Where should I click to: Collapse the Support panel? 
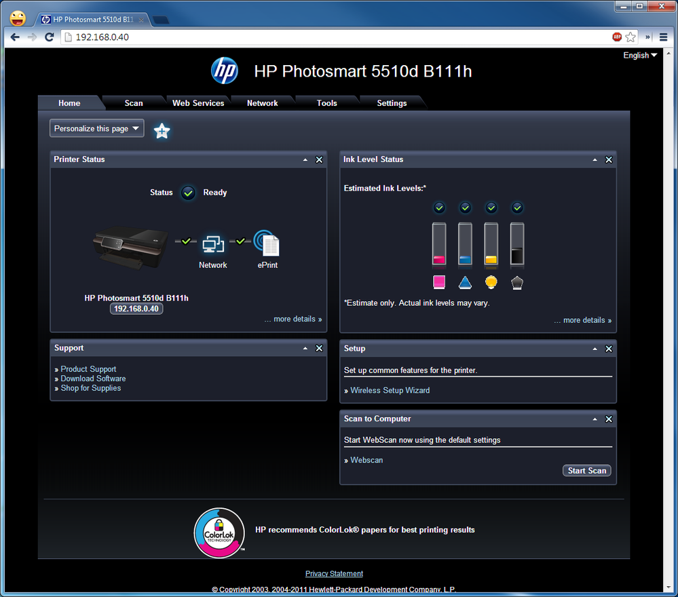pyautogui.click(x=305, y=349)
